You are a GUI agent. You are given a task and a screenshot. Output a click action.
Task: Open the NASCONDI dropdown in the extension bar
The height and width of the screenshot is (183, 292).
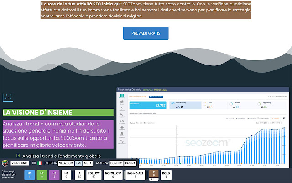pyautogui.click(x=20, y=163)
